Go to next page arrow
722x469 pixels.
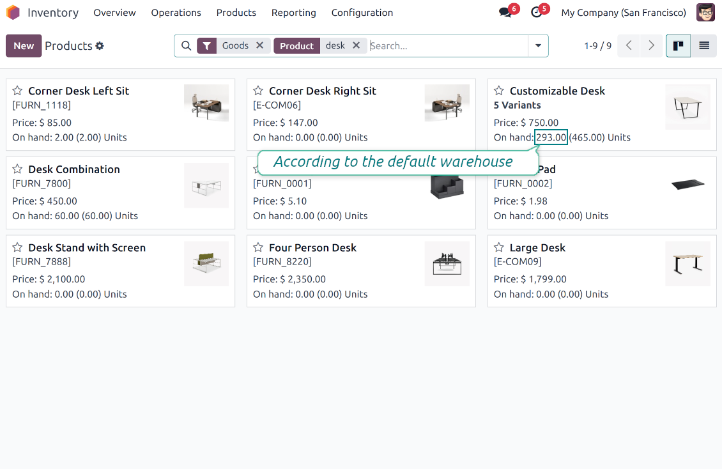651,46
